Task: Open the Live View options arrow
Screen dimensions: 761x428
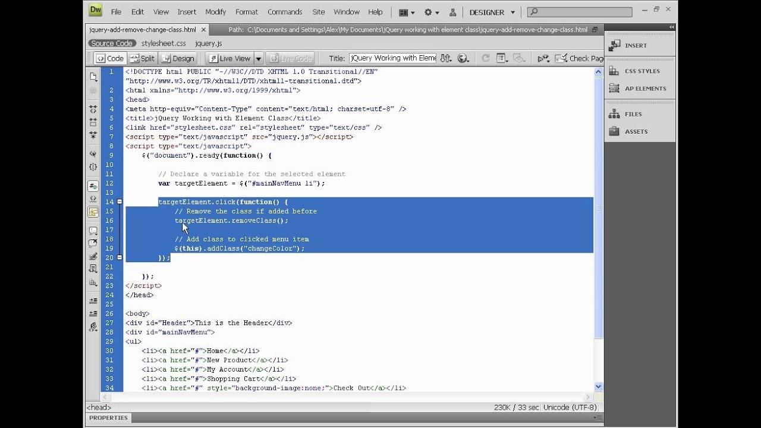Action: pos(258,58)
